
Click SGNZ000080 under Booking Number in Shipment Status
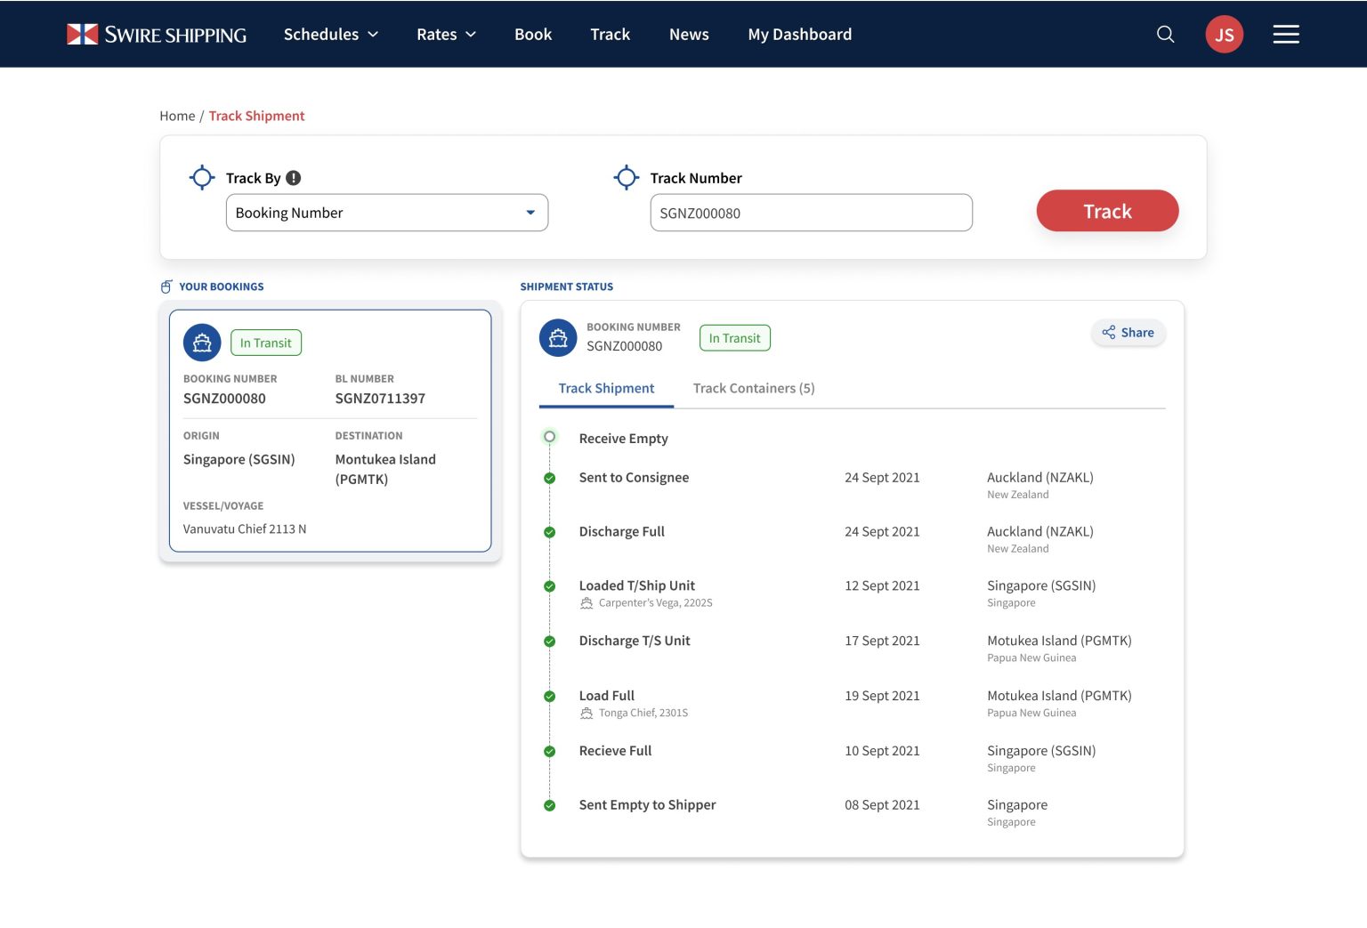coord(624,346)
